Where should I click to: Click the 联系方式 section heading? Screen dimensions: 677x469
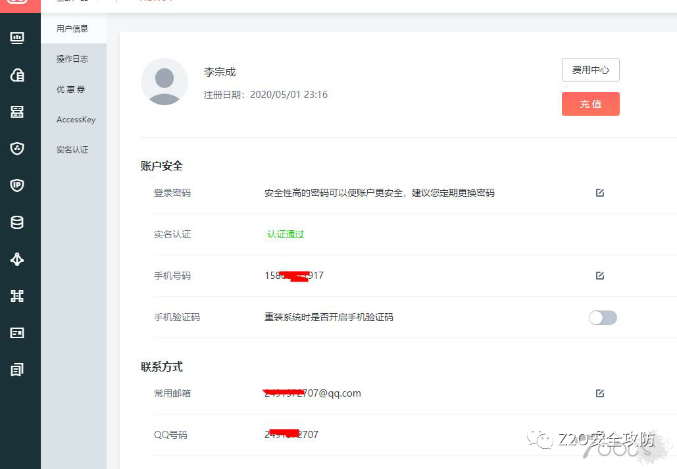tap(161, 366)
